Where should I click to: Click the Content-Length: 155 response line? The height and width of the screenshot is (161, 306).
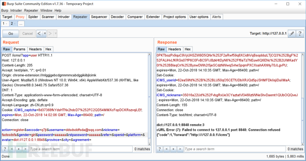pos(172,105)
